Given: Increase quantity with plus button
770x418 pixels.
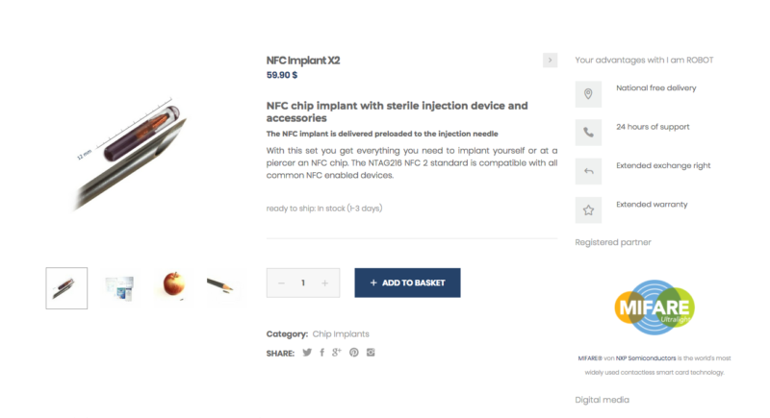Looking at the screenshot, I should (x=325, y=283).
